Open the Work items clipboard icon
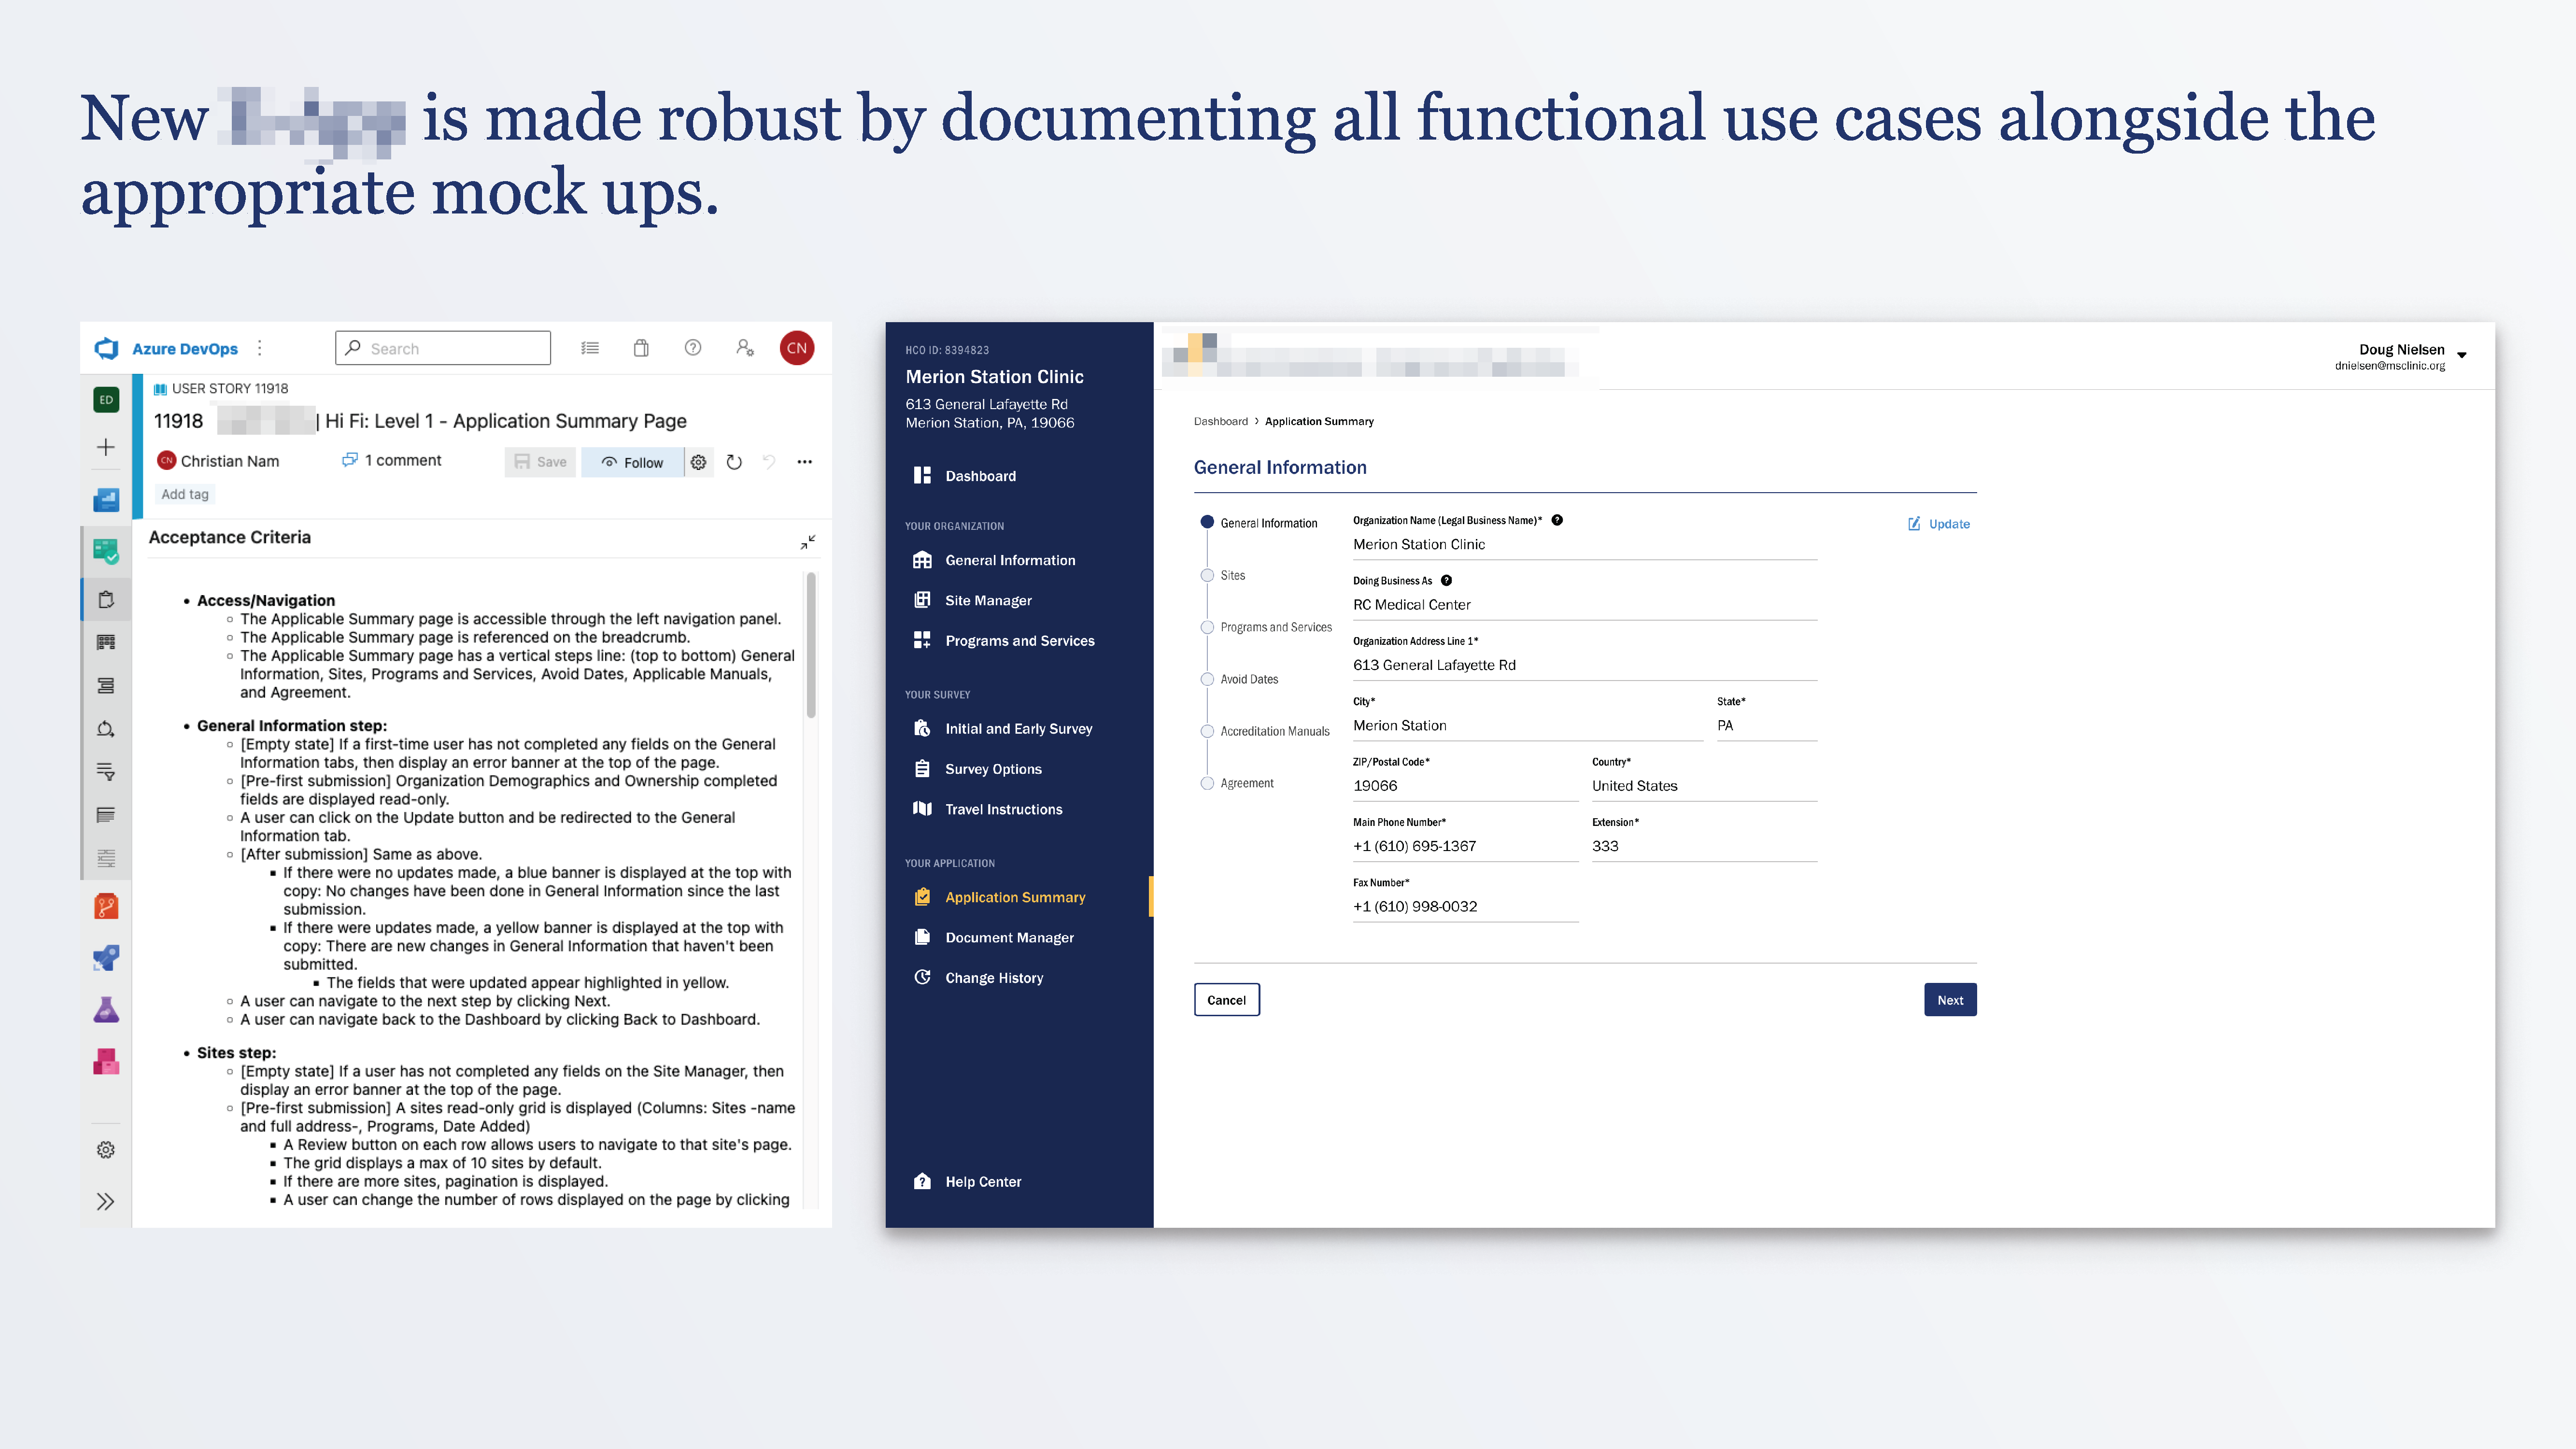This screenshot has height=1449, width=2576. 106,600
